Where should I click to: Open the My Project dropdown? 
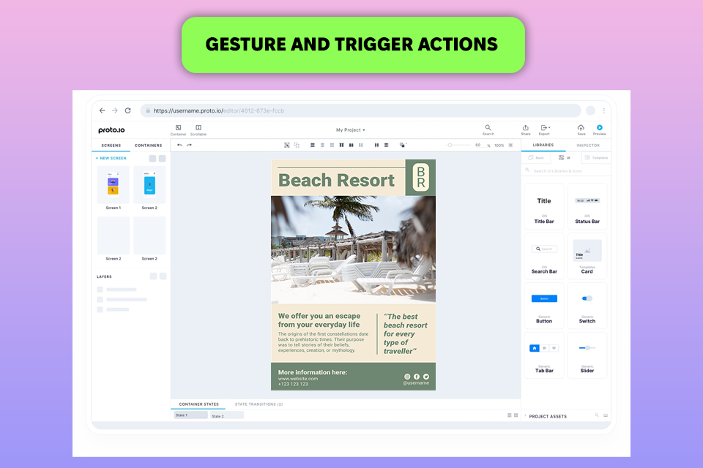point(351,130)
